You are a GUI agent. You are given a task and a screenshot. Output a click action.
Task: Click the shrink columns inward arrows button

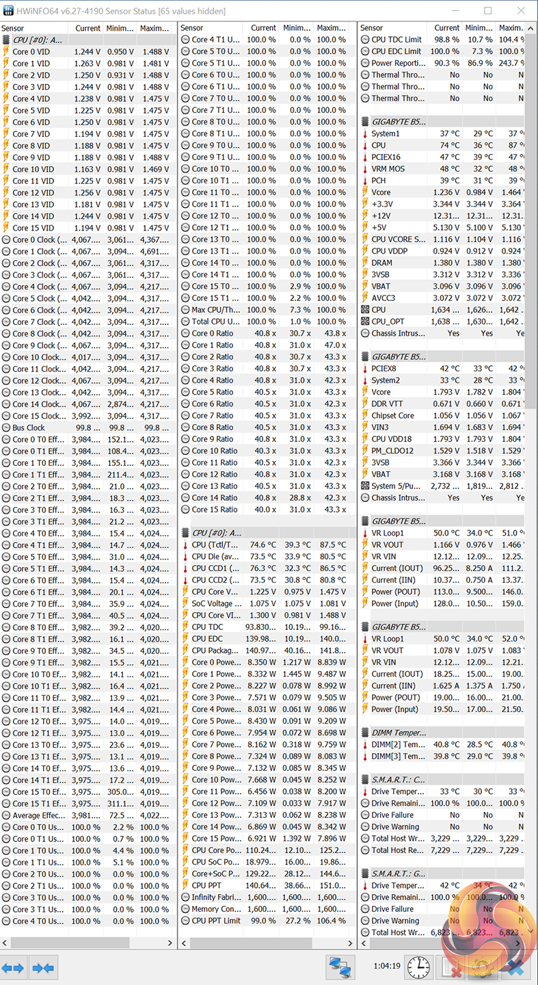click(x=43, y=968)
